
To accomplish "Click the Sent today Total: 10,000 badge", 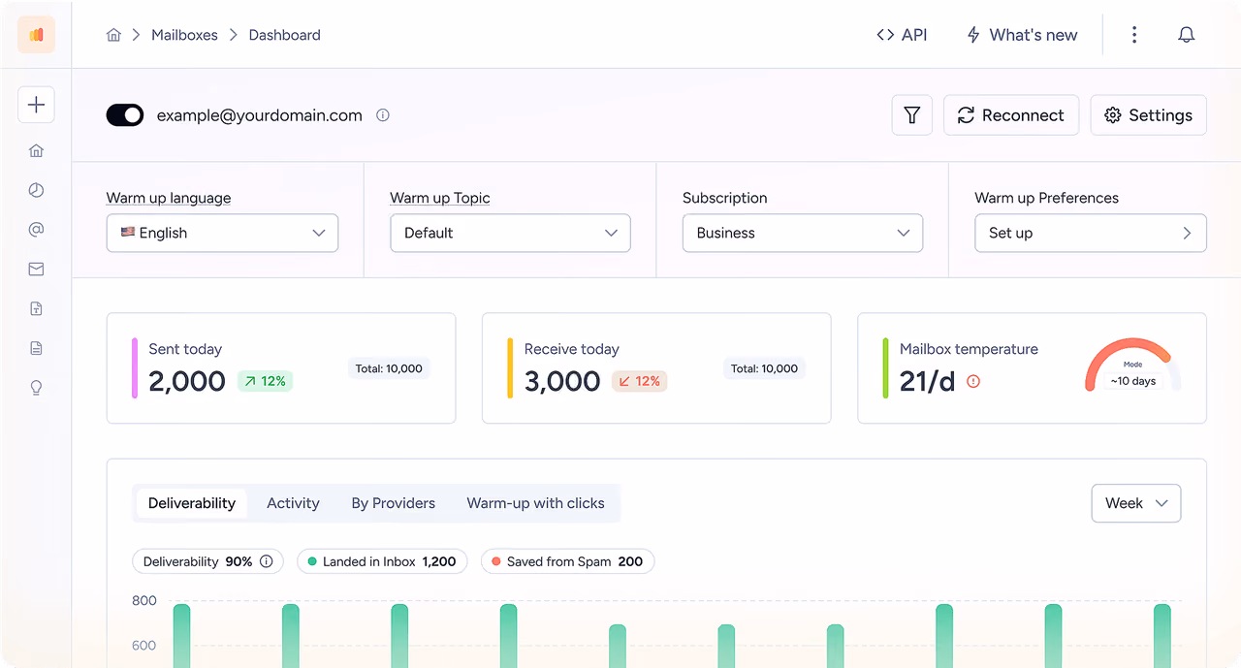I will (x=389, y=368).
